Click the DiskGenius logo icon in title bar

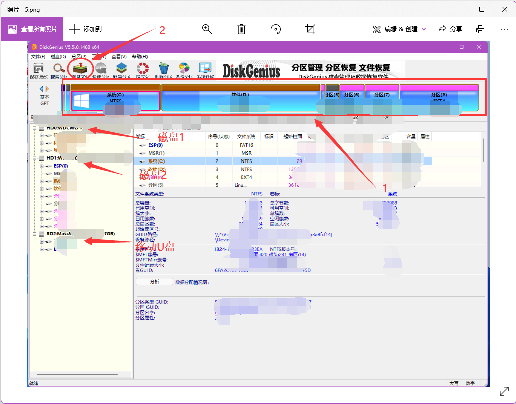pos(34,47)
